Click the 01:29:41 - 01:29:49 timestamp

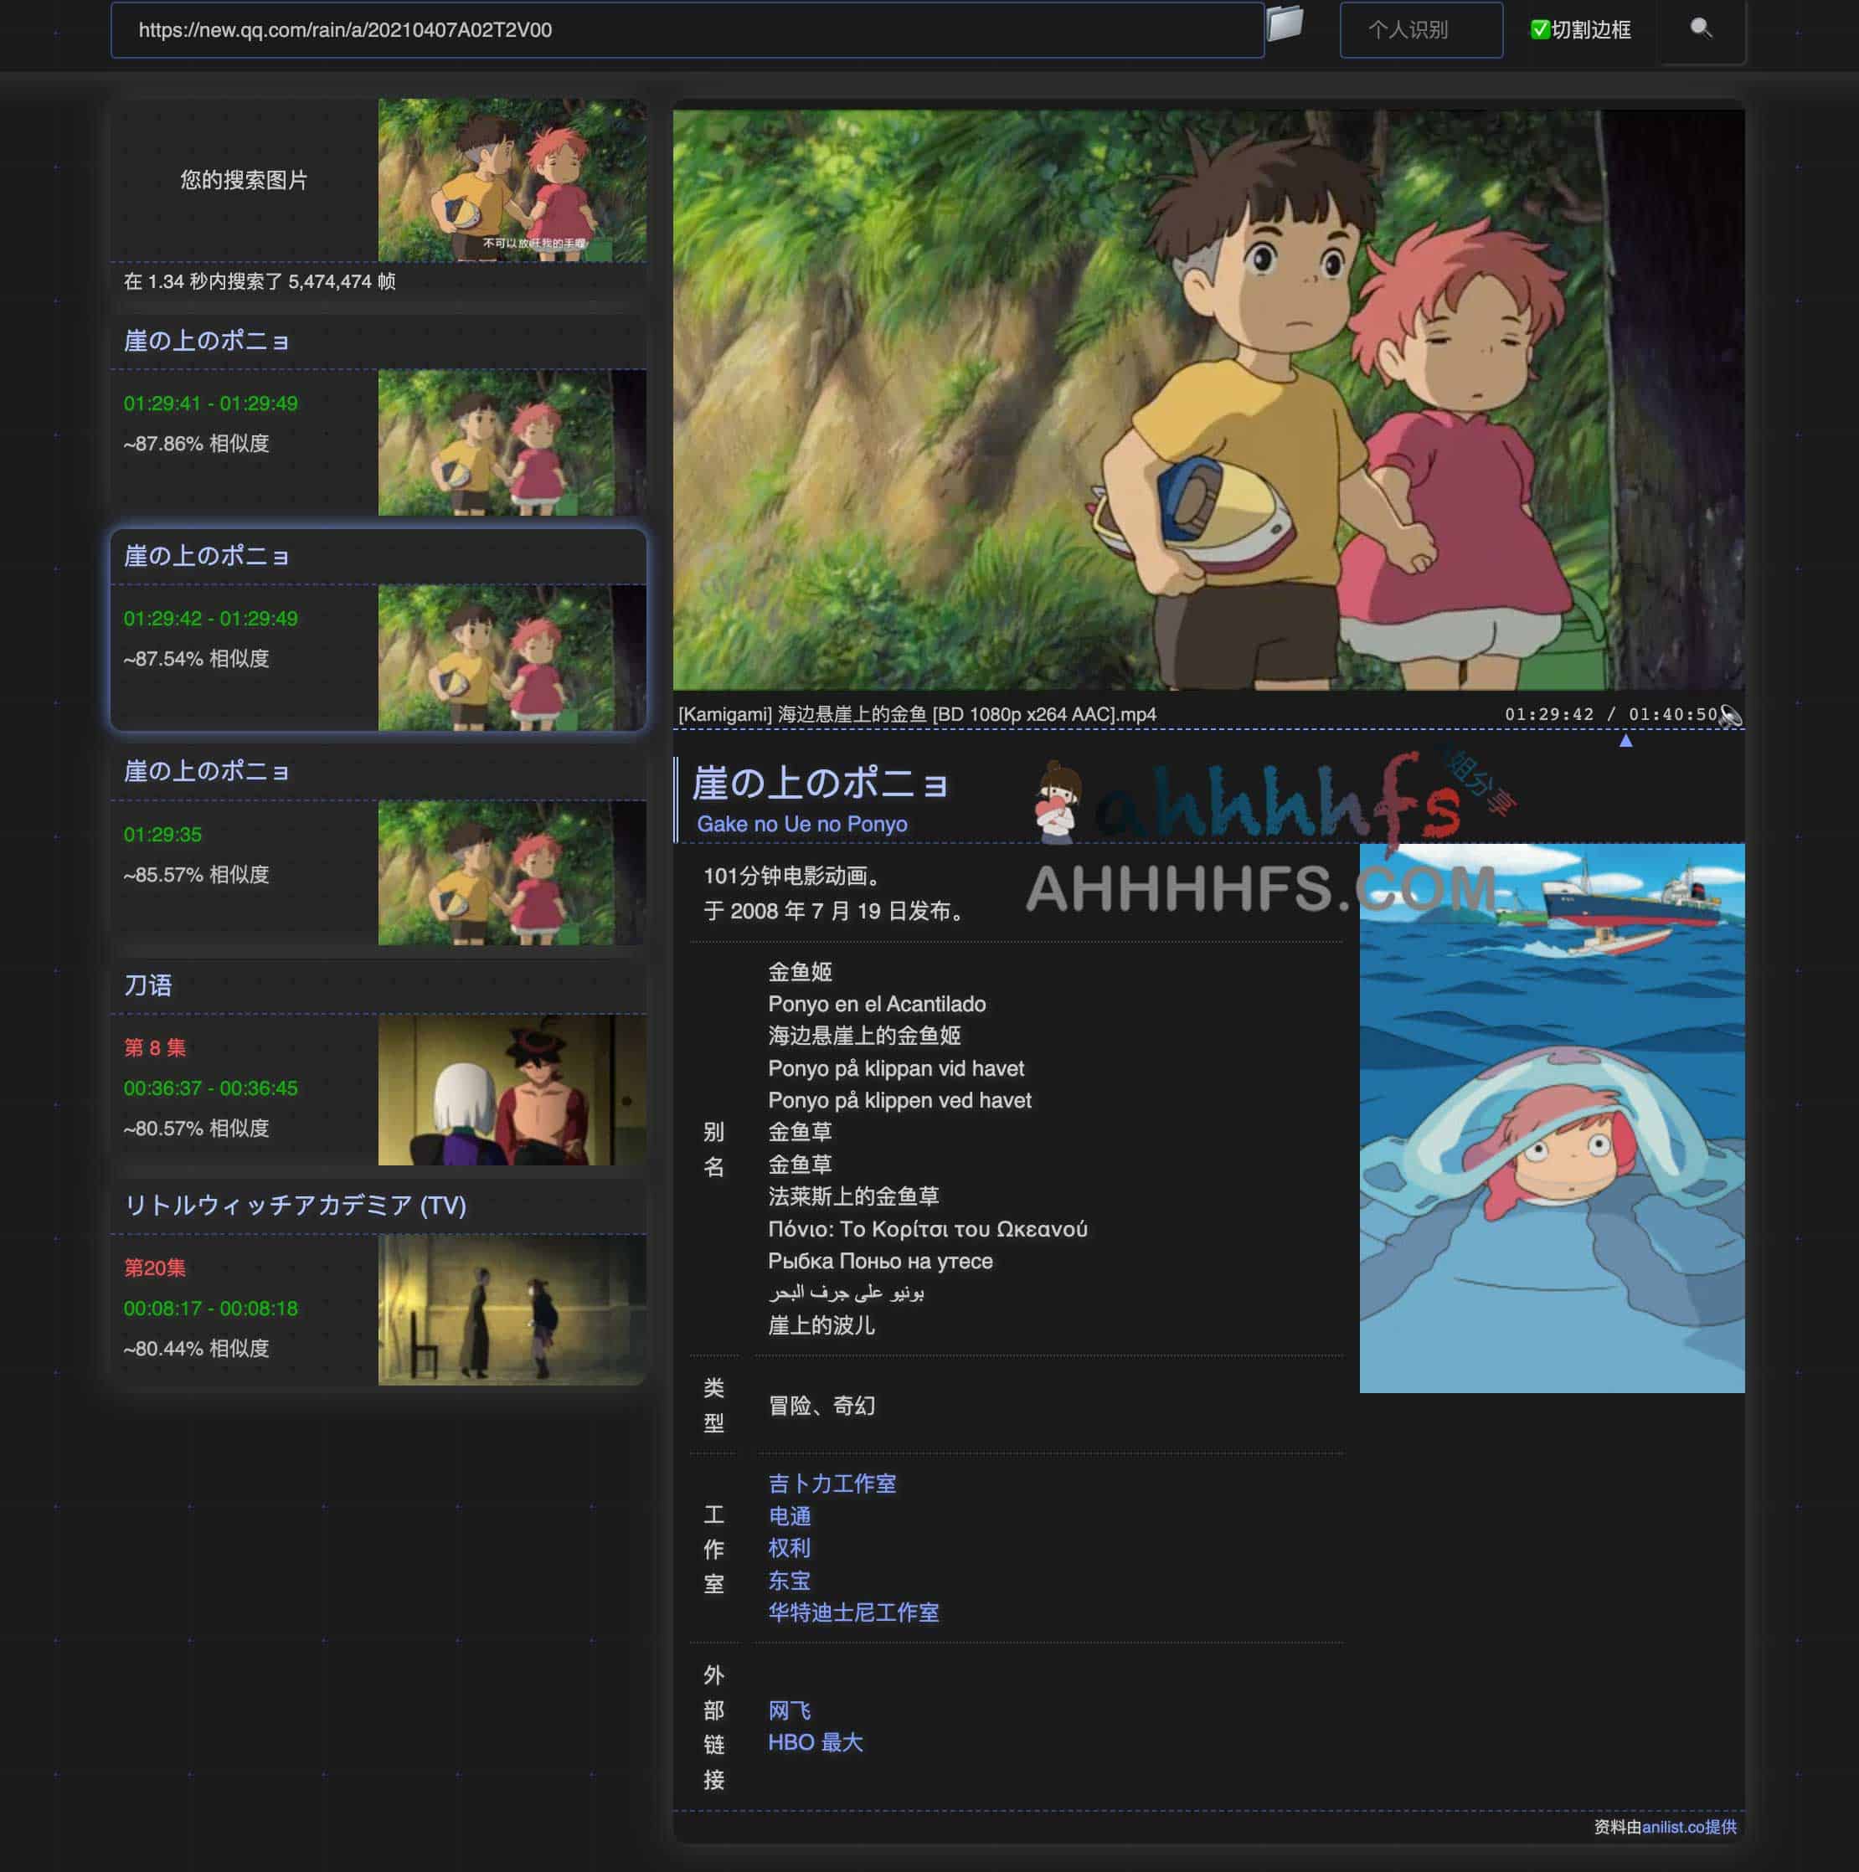pyautogui.click(x=210, y=404)
